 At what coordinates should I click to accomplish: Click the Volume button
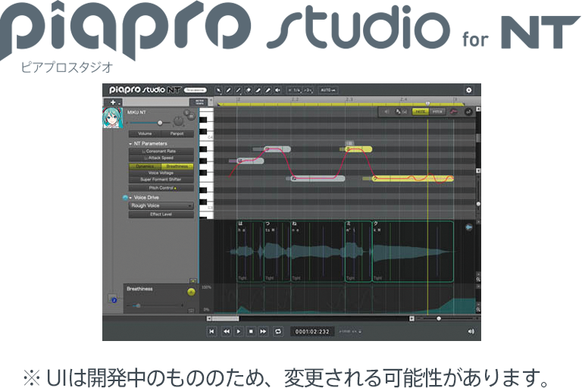145,133
